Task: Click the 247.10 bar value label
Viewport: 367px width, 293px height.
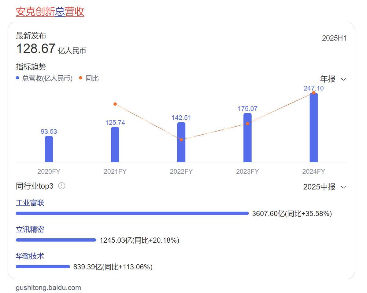Action: pos(314,88)
